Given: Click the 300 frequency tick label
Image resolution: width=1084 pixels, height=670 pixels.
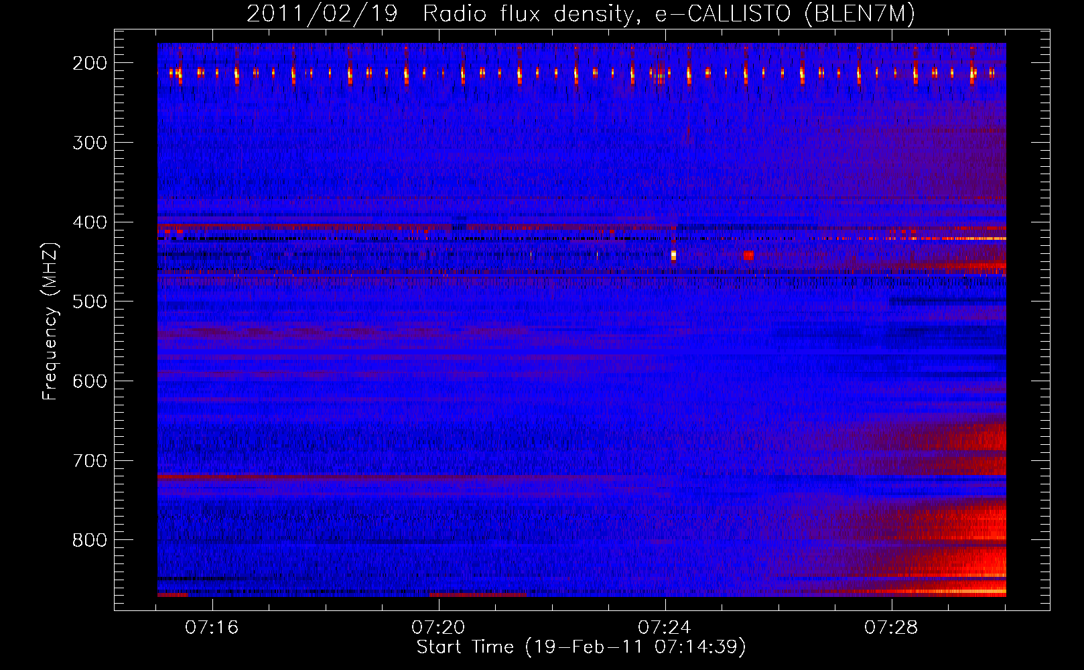Looking at the screenshot, I should (x=89, y=142).
